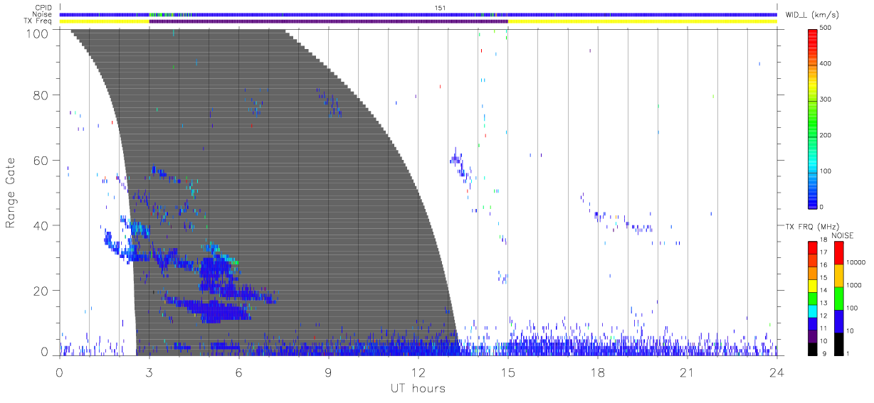Screen dimensions: 874x403
Task: Click the 13 label on TX FRQ legend
Action: tap(823, 303)
